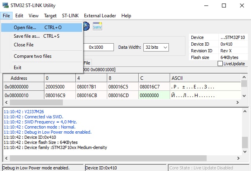Click address row 0x08000000

click(x=24, y=87)
